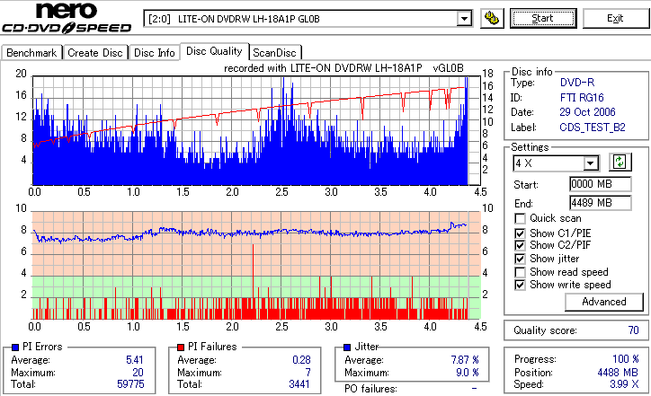Click the Start position field 0000 MB
The width and height of the screenshot is (651, 396).
[601, 184]
